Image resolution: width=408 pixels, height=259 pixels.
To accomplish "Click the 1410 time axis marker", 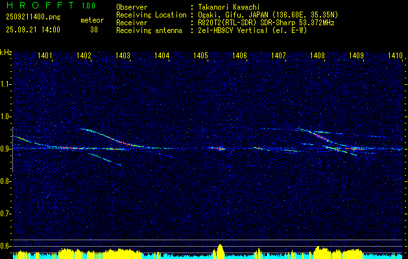I will [x=395, y=55].
